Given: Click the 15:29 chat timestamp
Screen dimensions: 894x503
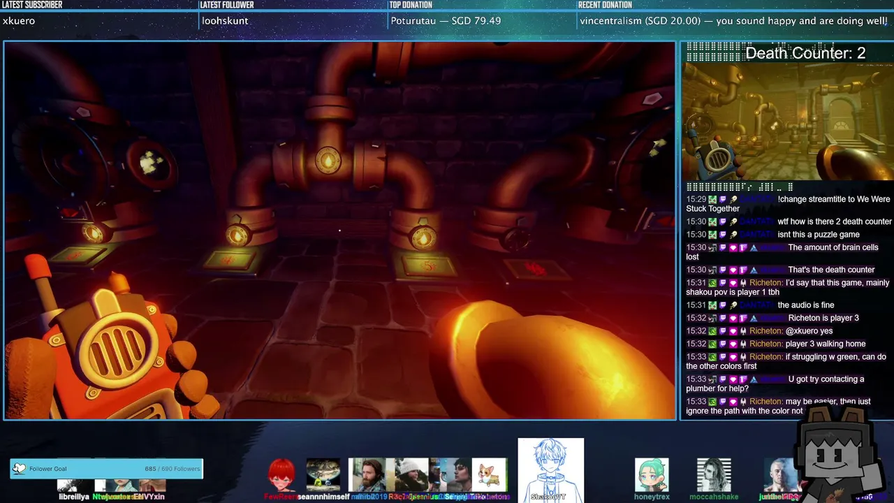Looking at the screenshot, I should (x=696, y=200).
